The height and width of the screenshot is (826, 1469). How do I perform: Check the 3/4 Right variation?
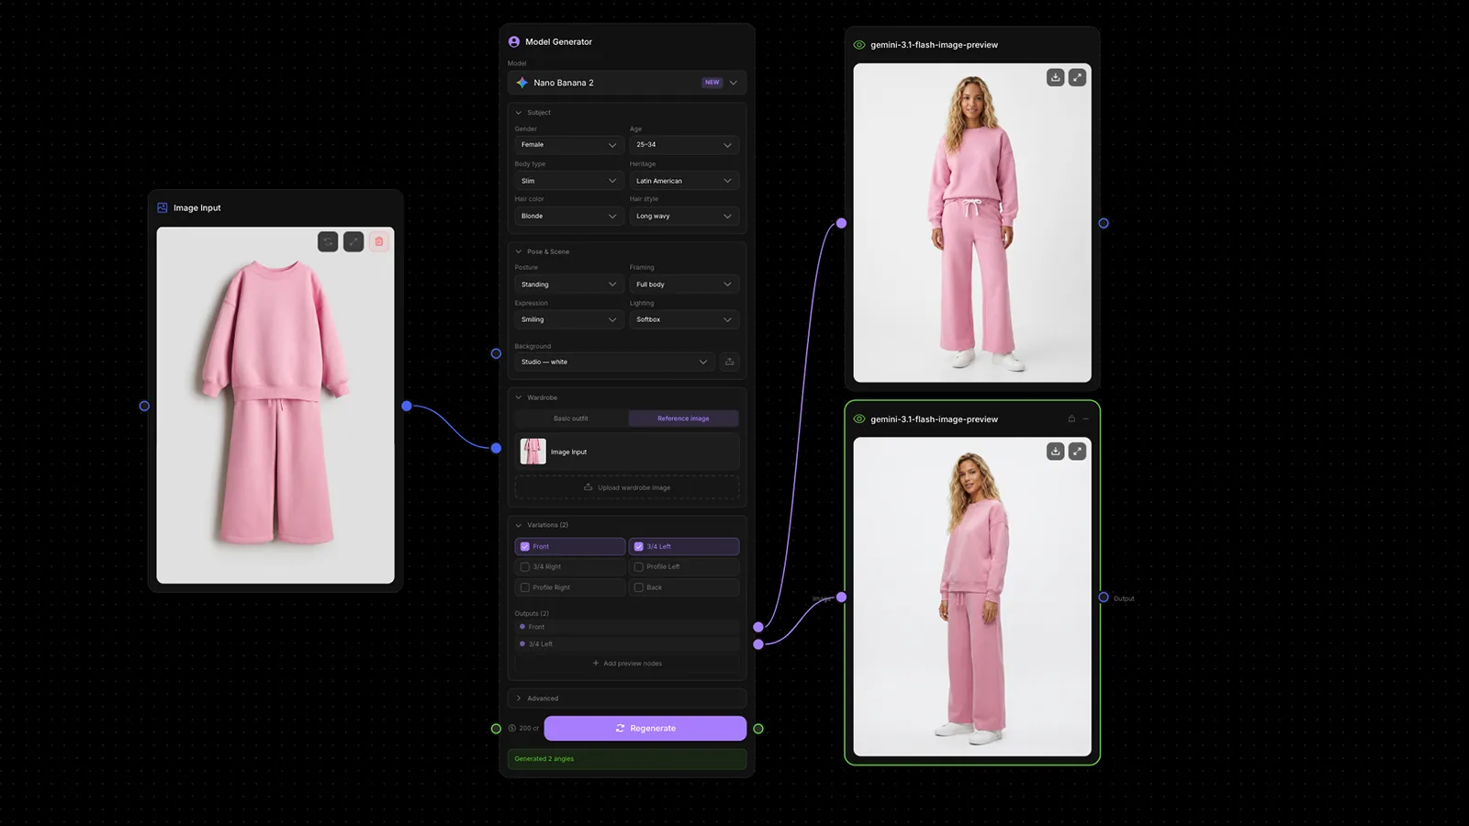[x=525, y=566]
